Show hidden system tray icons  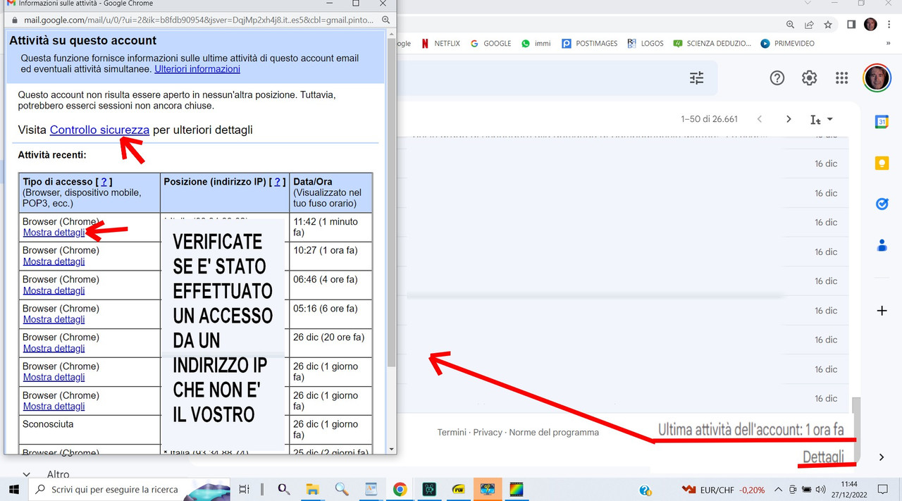778,490
